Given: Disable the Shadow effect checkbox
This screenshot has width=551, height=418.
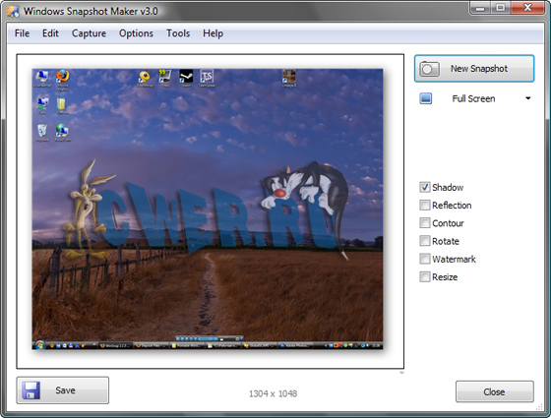Looking at the screenshot, I should [x=424, y=187].
